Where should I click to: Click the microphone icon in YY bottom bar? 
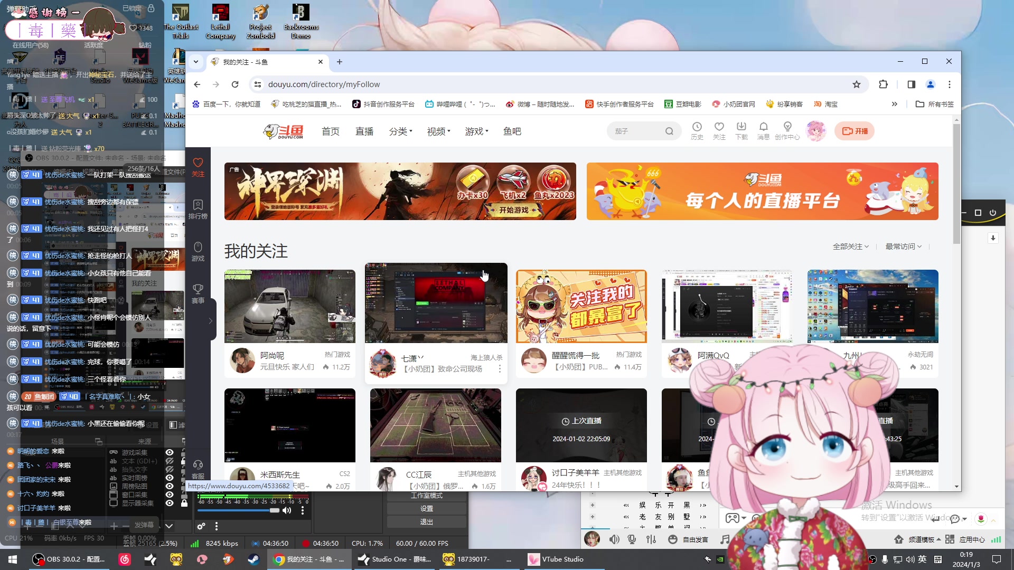coord(632,539)
